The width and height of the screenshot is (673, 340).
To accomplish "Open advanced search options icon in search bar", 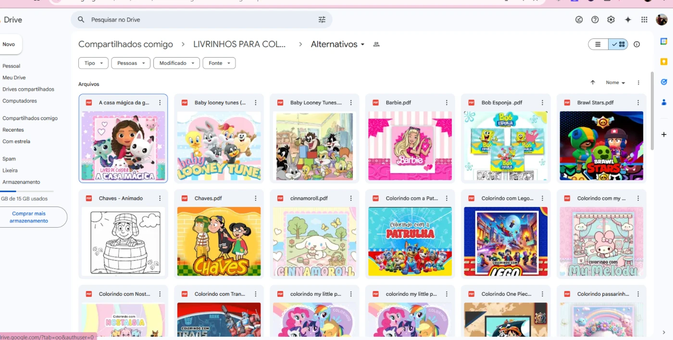I will pyautogui.click(x=322, y=20).
